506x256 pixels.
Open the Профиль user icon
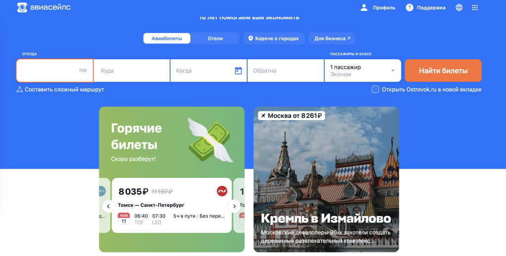pyautogui.click(x=364, y=7)
